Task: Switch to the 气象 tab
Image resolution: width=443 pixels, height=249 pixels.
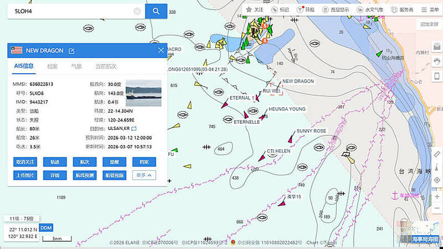Action: pyautogui.click(x=76, y=67)
